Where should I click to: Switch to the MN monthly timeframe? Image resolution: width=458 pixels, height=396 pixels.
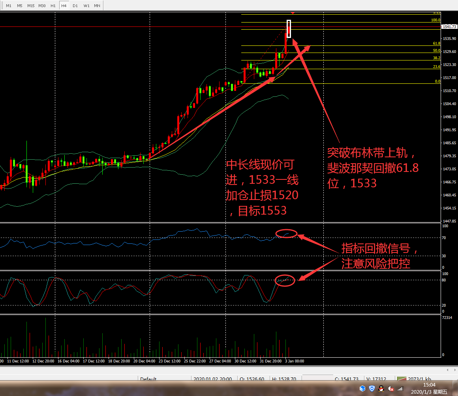coord(97,6)
